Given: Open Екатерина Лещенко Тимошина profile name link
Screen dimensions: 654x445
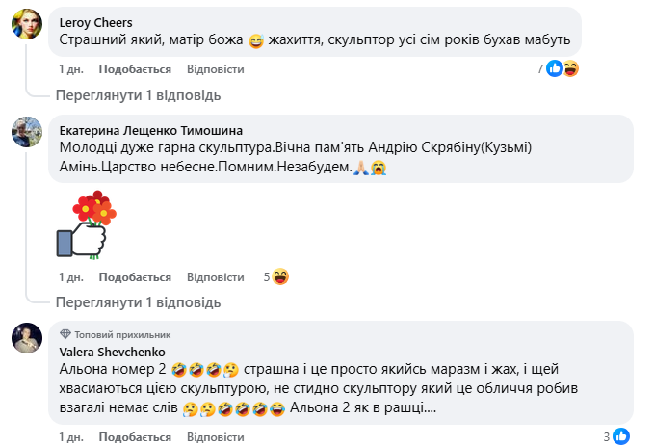Looking at the screenshot, I should click(151, 130).
